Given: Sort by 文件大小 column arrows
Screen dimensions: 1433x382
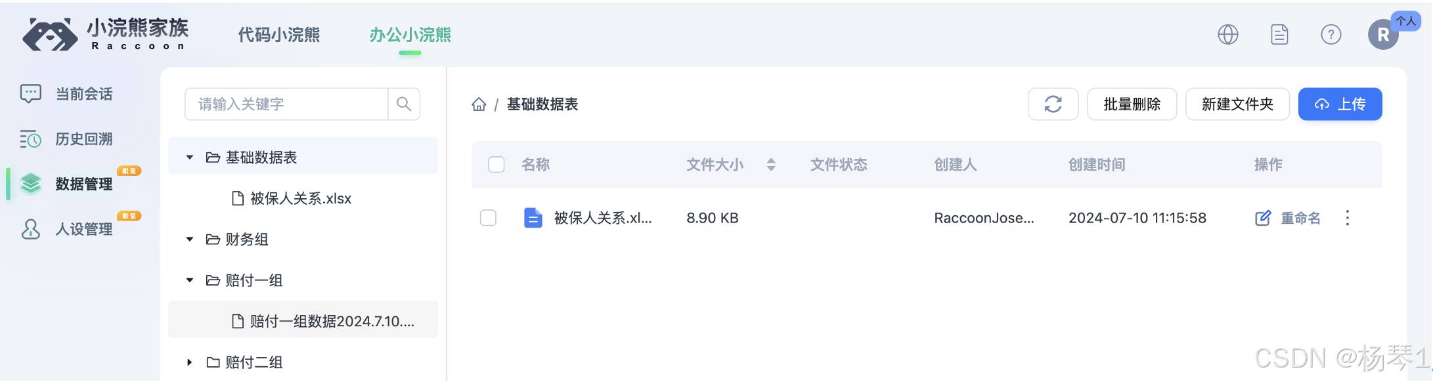Looking at the screenshot, I should pos(771,164).
